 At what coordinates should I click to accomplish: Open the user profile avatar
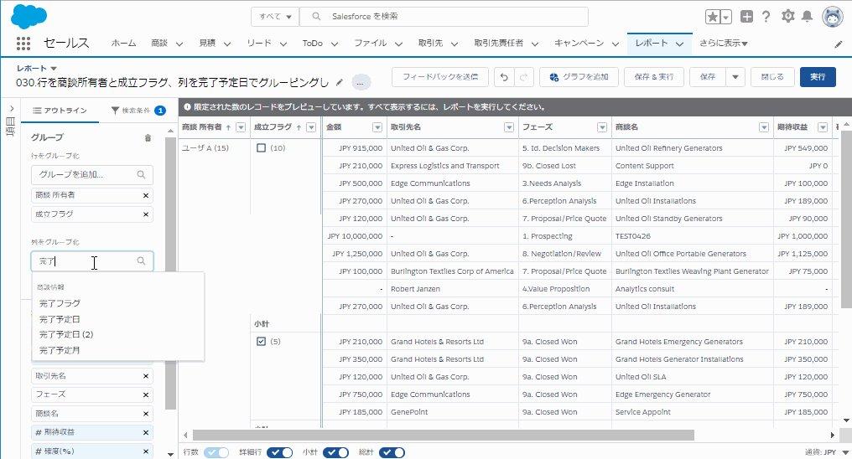tap(833, 17)
